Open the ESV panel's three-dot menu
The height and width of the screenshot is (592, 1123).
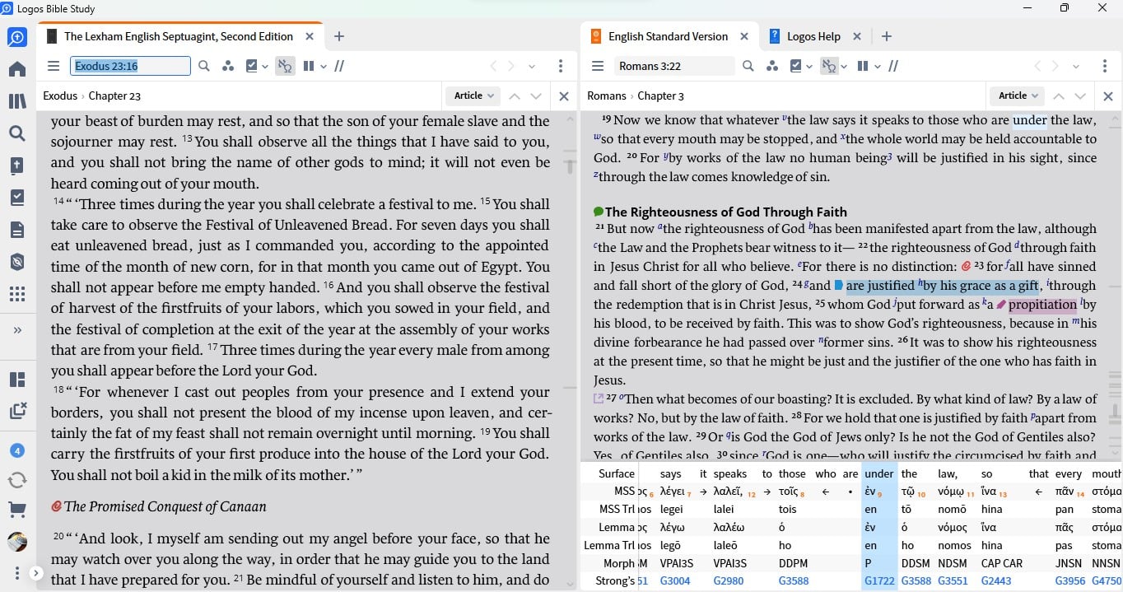[x=1105, y=67]
